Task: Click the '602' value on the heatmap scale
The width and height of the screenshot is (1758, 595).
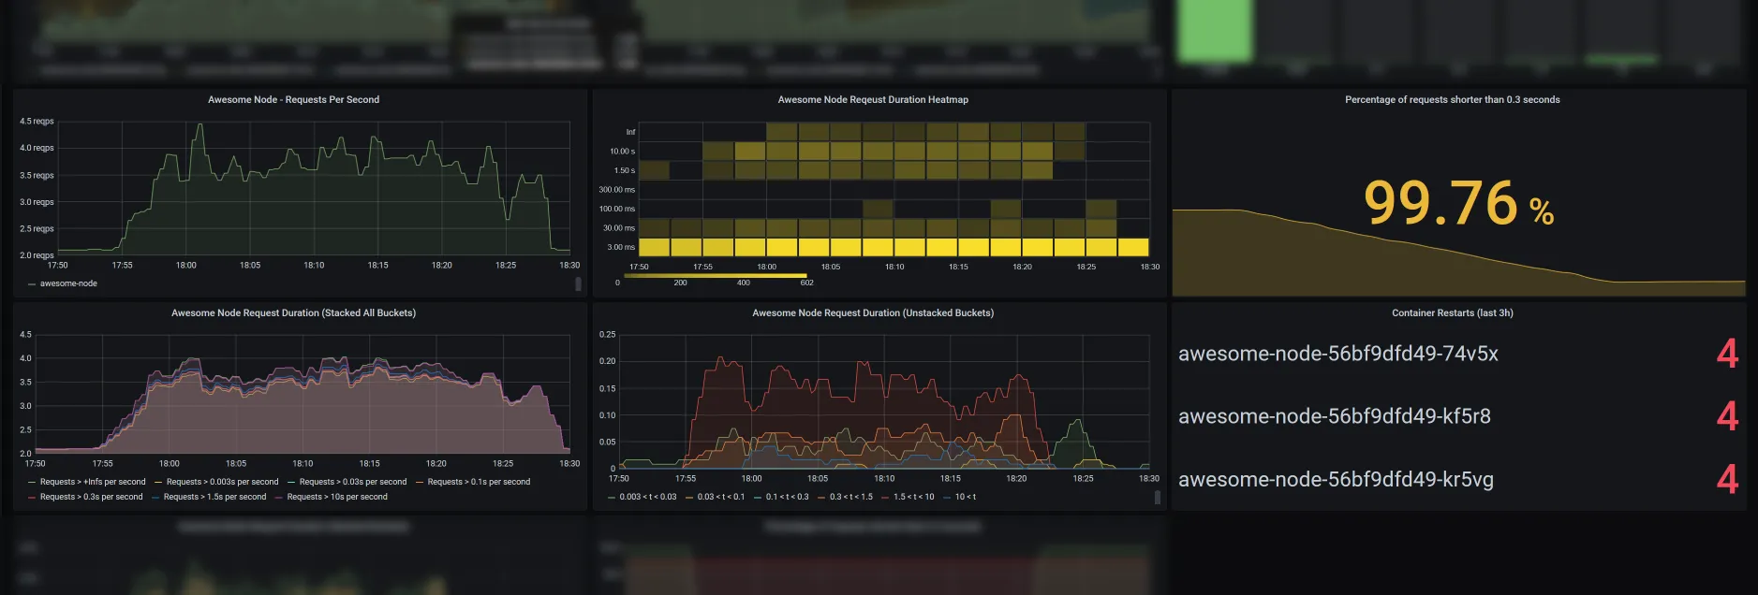Action: [806, 283]
